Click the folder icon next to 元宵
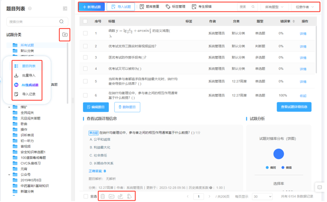Image resolution: width=327 pixels, height=202 pixels. pyautogui.click(x=15, y=169)
